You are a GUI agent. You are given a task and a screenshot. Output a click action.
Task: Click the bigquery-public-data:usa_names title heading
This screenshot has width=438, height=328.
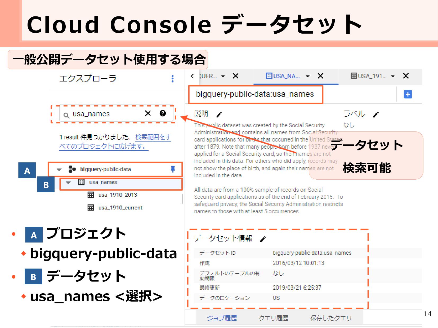(x=255, y=94)
